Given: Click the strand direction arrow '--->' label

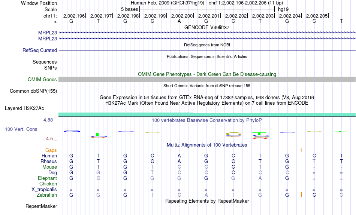Looking at the screenshot, I should (x=53, y=22).
